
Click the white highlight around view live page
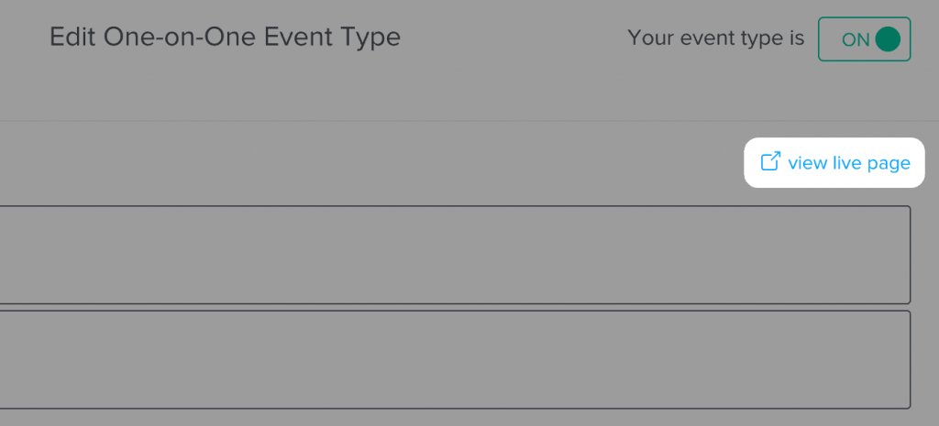(x=834, y=163)
